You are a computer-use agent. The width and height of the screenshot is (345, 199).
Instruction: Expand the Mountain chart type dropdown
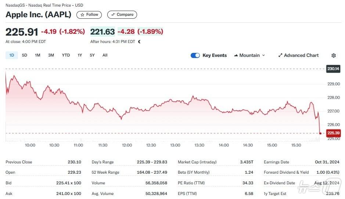(x=263, y=55)
